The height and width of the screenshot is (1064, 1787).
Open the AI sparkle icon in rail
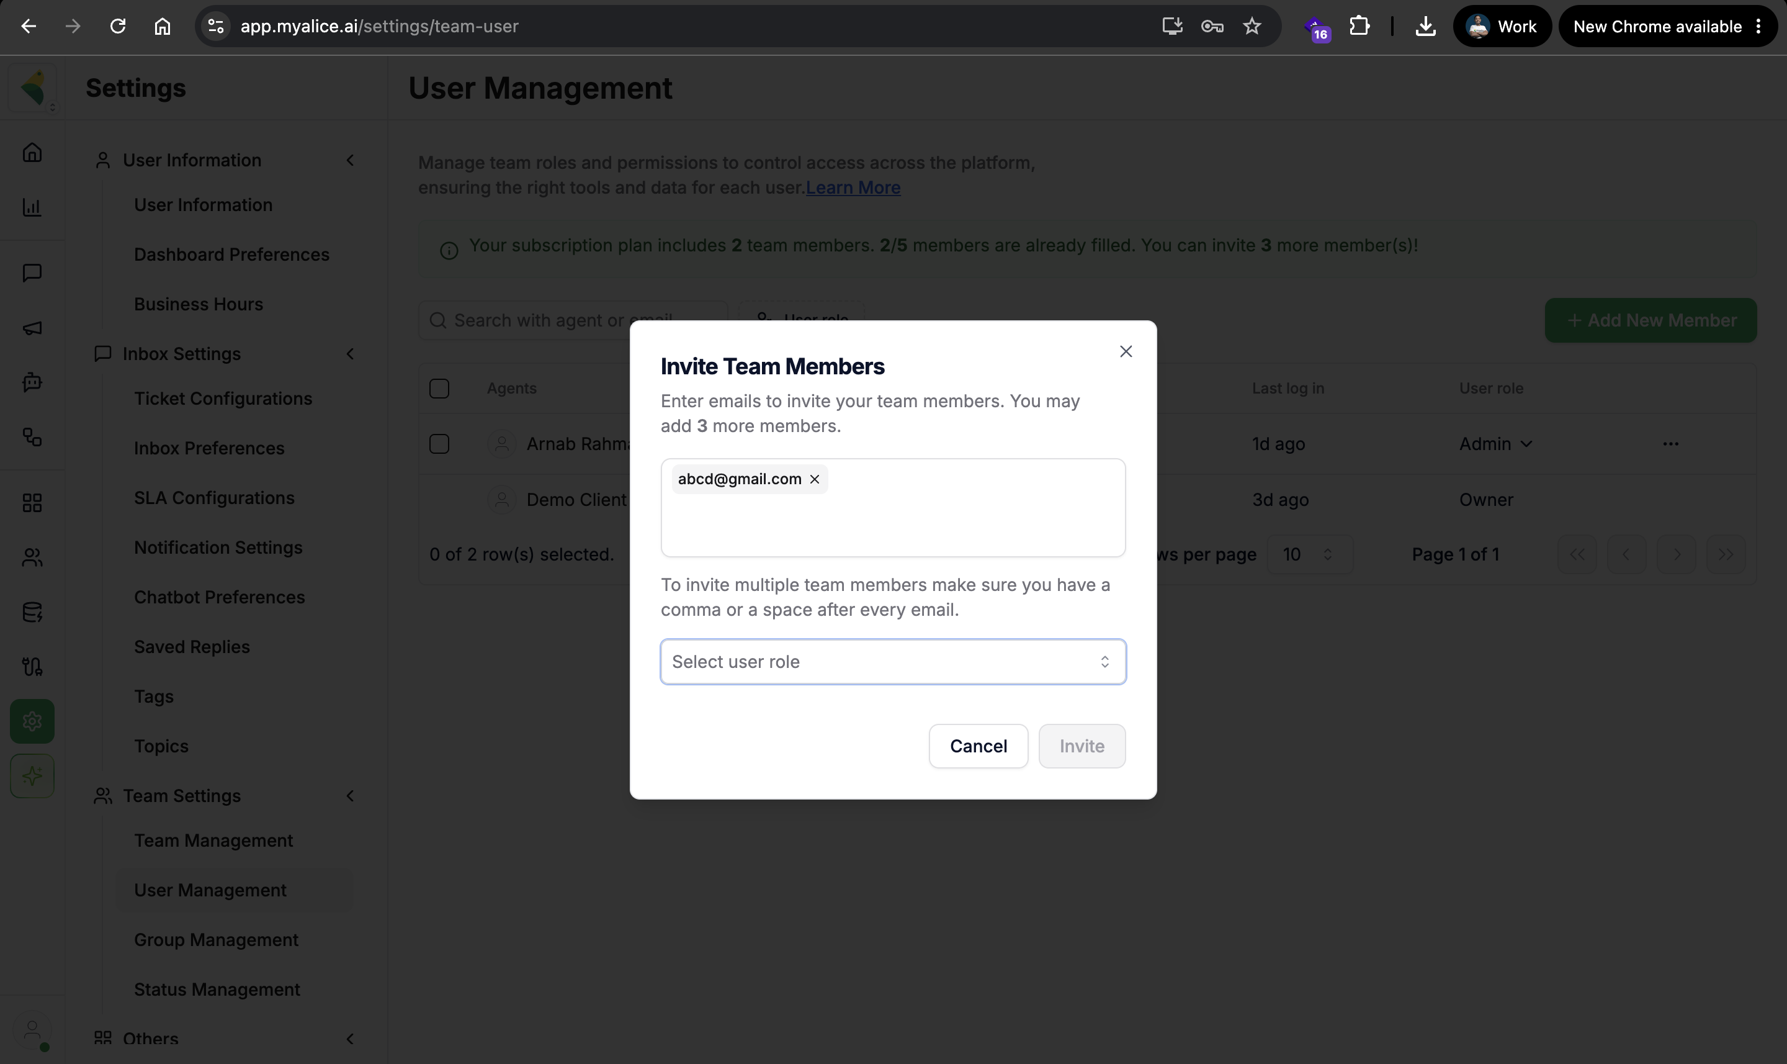[32, 776]
